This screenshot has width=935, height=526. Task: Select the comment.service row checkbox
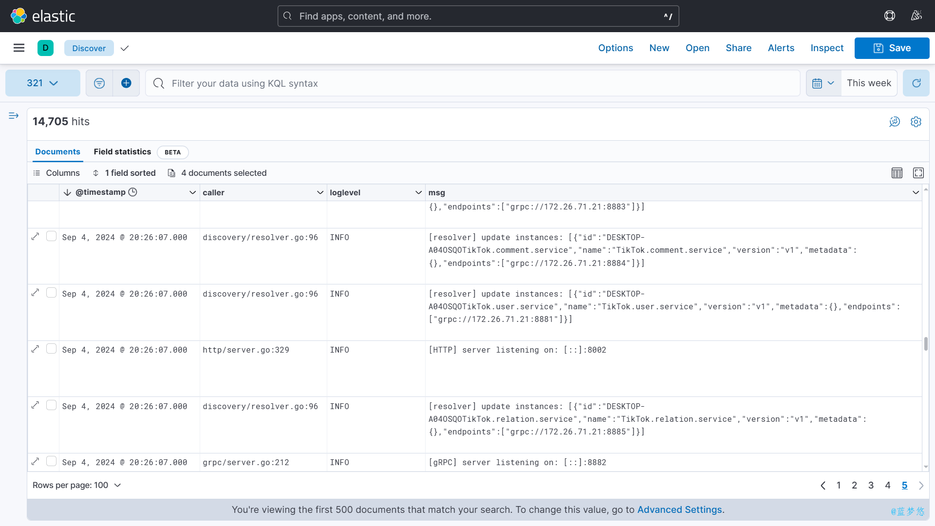tap(51, 236)
